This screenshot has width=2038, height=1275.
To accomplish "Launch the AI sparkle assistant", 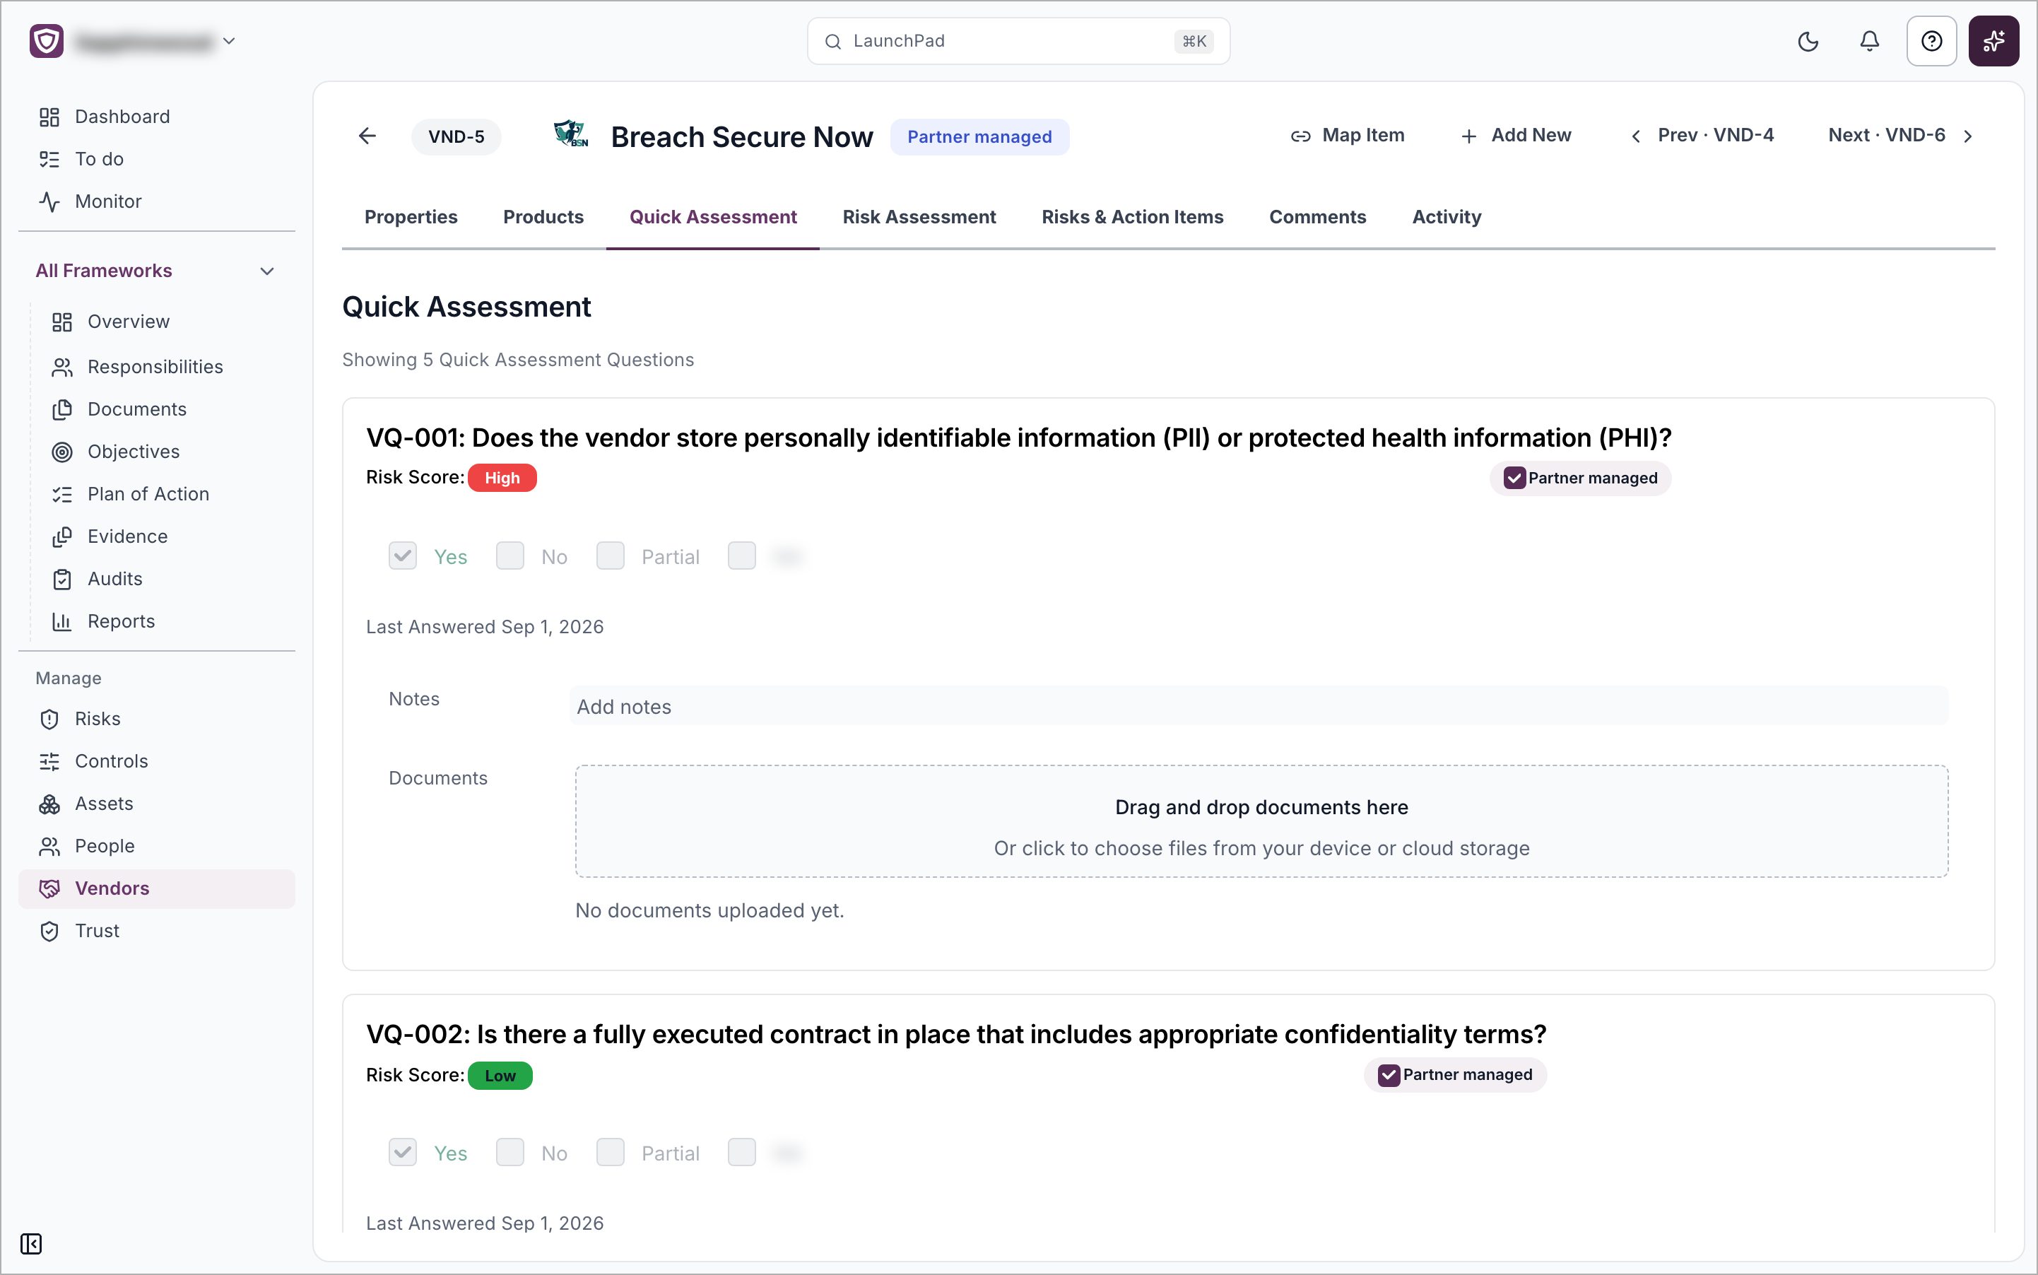I will point(1993,41).
